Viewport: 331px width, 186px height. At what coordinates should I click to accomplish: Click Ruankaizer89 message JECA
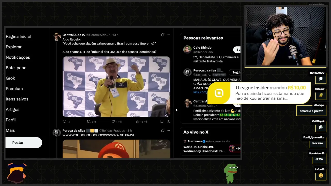coord(319,159)
